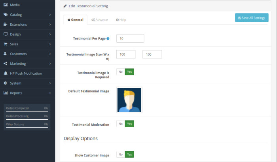Switch to the General tab
The width and height of the screenshot is (277, 162).
point(76,20)
